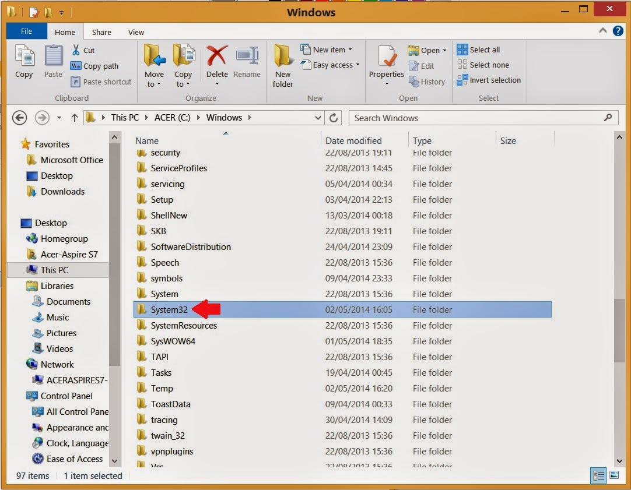Click the Cut scissors icon
Image resolution: width=631 pixels, height=490 pixels.
[x=76, y=50]
